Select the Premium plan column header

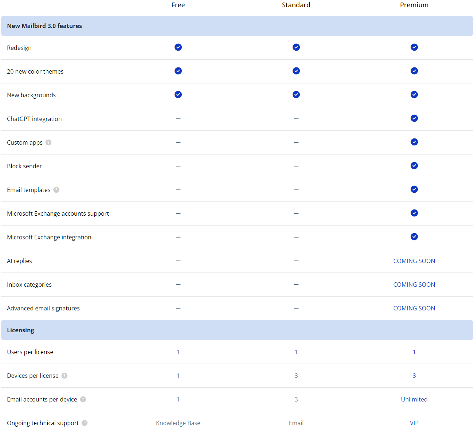pos(414,5)
